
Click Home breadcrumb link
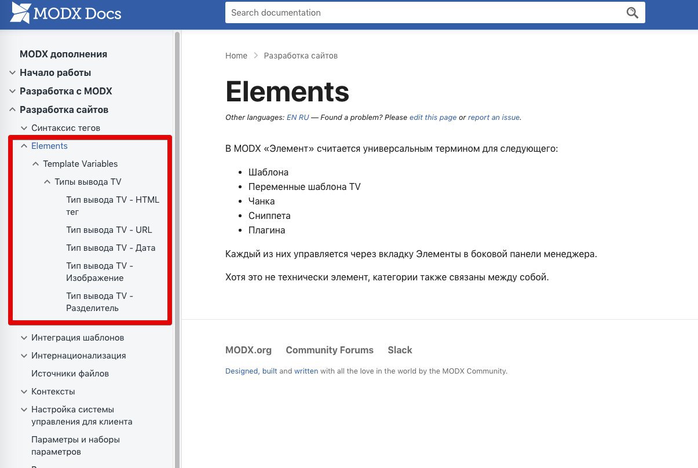pyautogui.click(x=236, y=56)
